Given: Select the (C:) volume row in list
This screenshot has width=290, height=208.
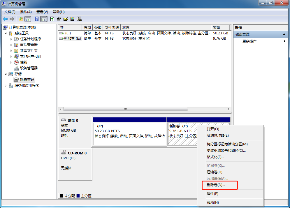Looking at the screenshot, I should (145, 33).
